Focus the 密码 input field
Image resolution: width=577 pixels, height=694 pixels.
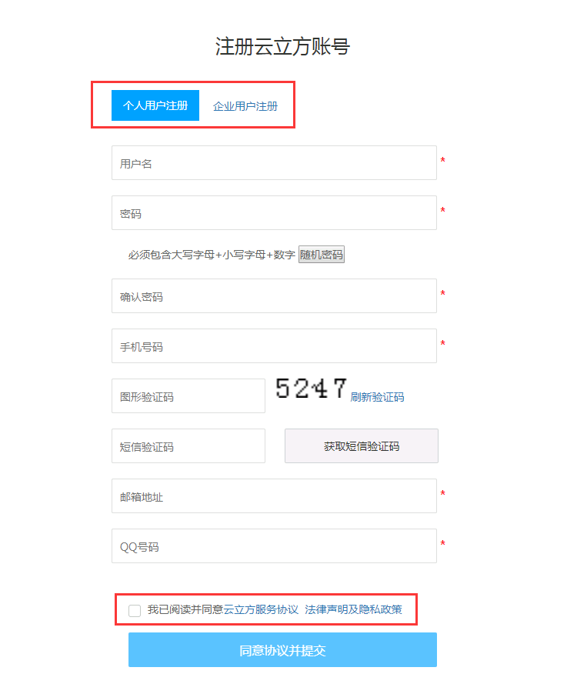pos(274,213)
